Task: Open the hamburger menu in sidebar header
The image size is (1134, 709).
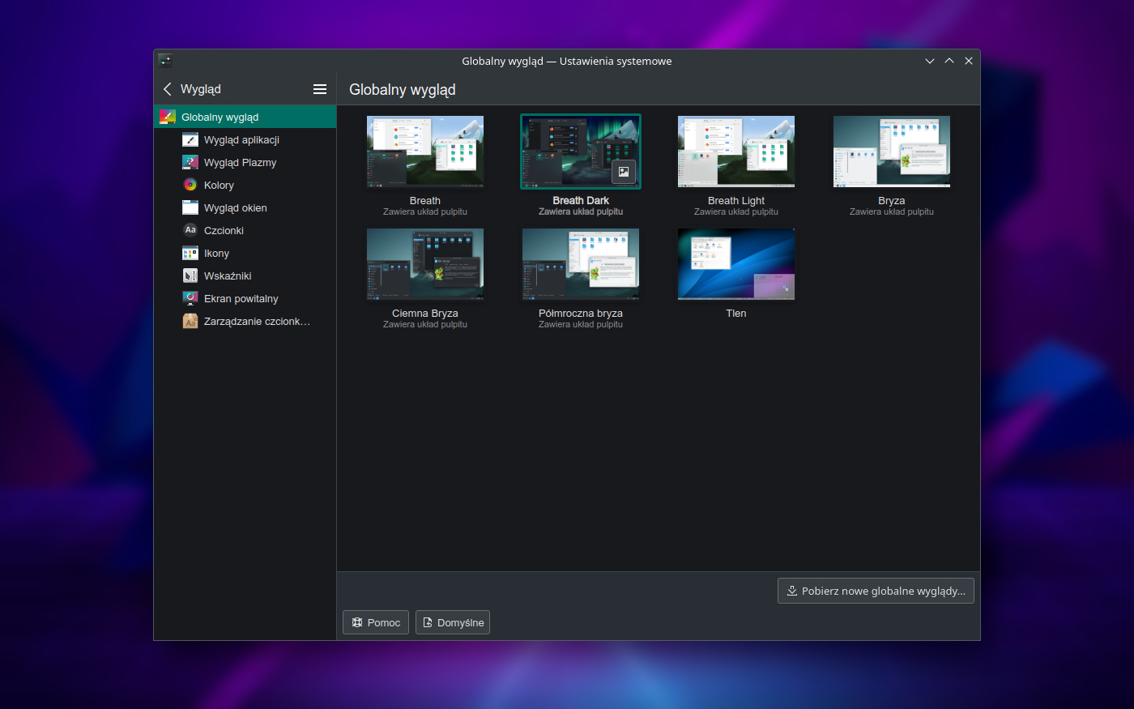Action: [x=320, y=89]
